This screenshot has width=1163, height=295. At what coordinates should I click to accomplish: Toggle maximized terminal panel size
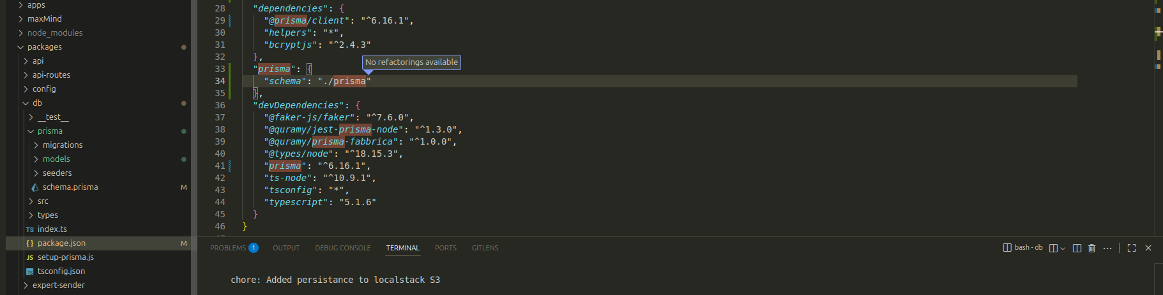click(x=1132, y=248)
